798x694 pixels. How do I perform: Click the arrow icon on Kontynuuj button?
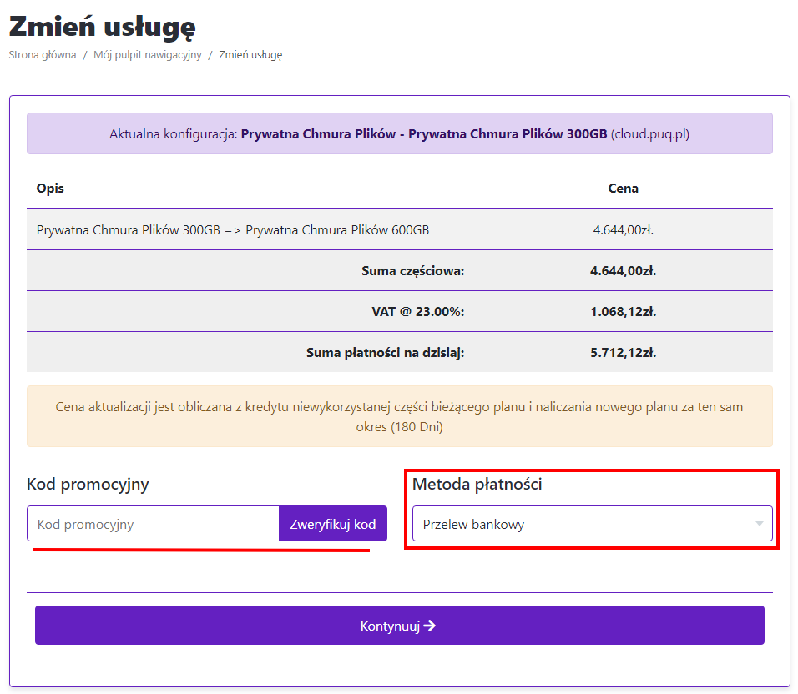(x=430, y=626)
